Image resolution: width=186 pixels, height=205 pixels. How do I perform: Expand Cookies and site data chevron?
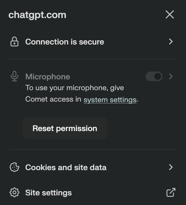click(x=171, y=167)
